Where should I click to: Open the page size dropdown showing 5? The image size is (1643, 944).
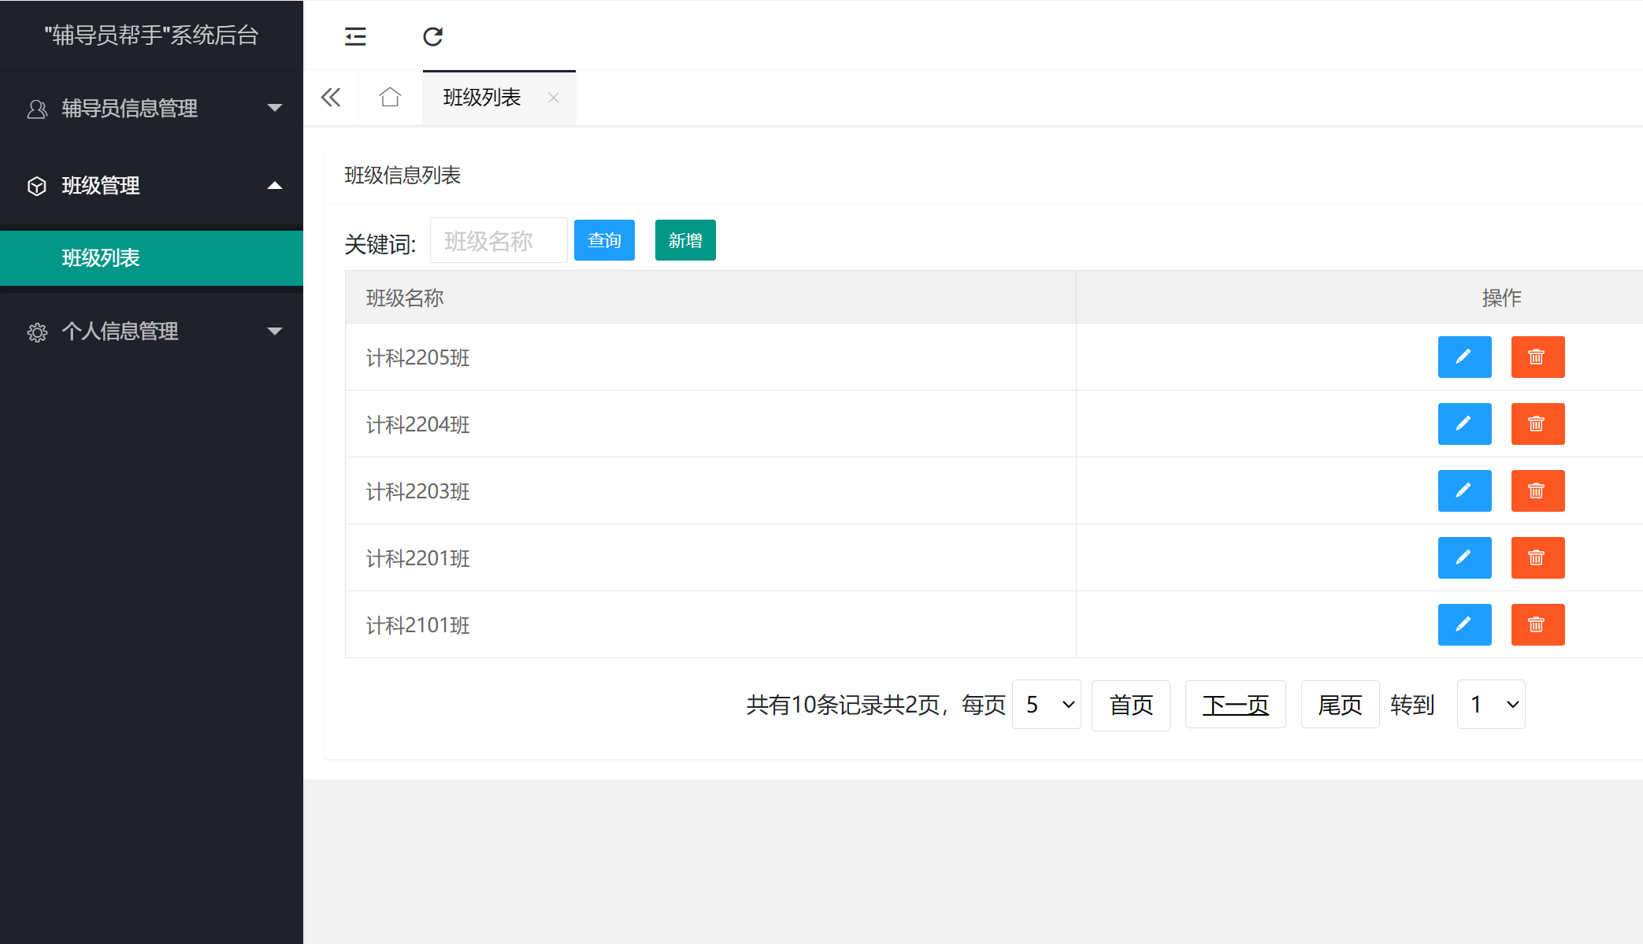click(1046, 704)
